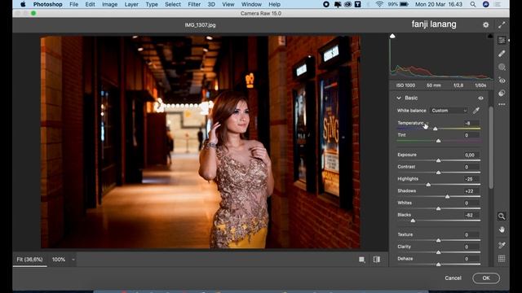The image size is (522, 293).
Task: Open the Select menu
Action: tap(173, 4)
